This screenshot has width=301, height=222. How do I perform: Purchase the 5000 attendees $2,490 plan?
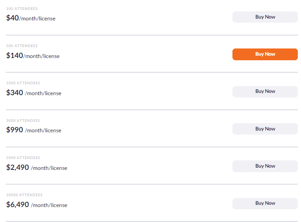tap(265, 166)
